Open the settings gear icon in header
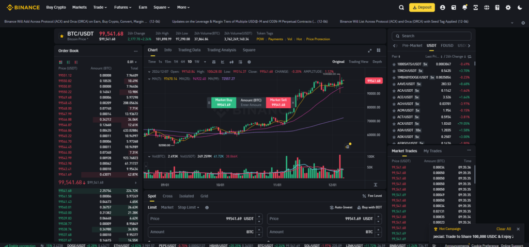The height and width of the screenshot is (247, 529). coord(508,7)
